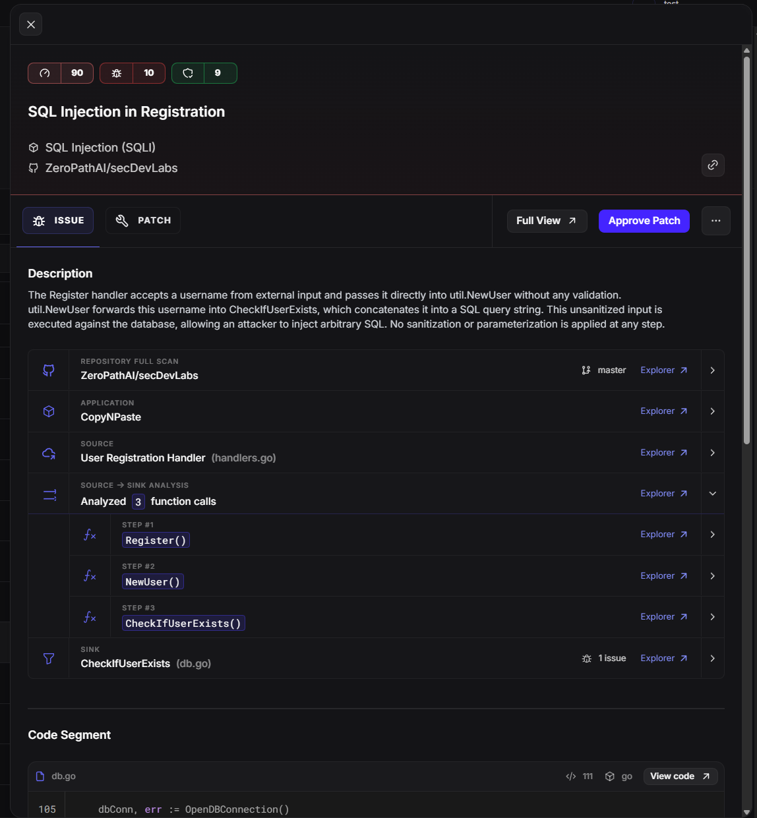Open Explorer link for Step #2 NewUser()

[663, 576]
